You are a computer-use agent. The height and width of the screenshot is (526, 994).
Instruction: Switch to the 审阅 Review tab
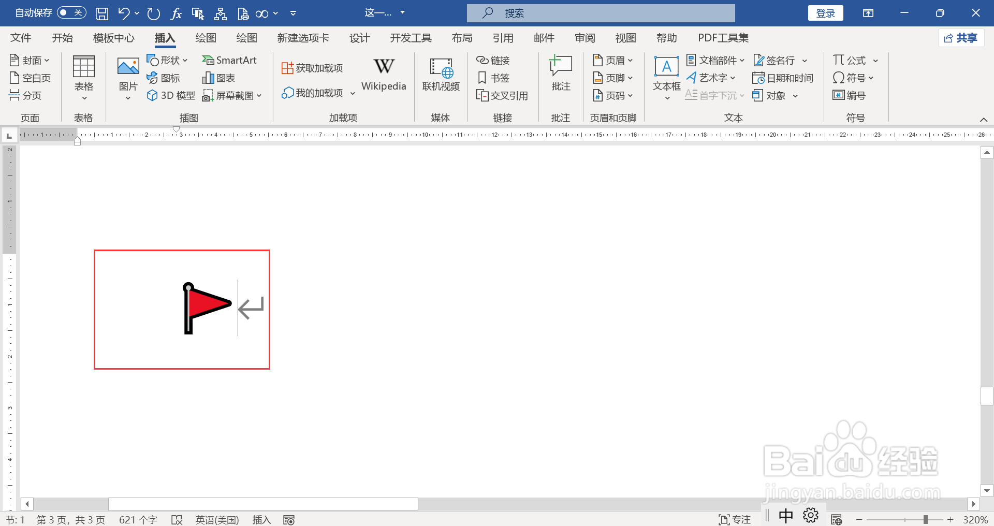coord(585,38)
